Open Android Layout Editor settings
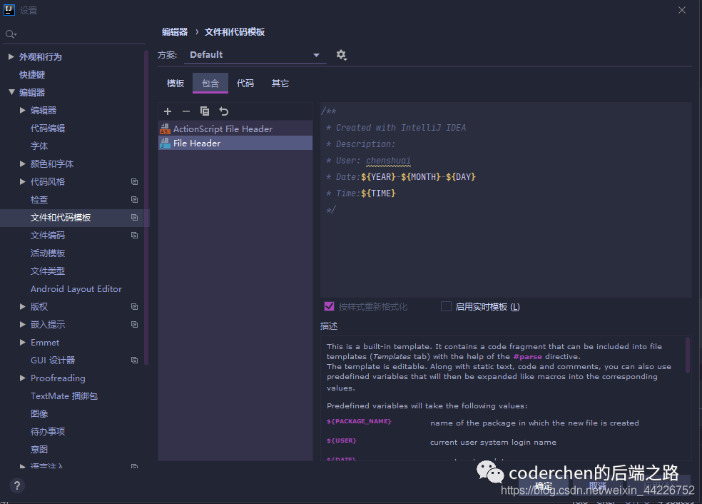 [x=76, y=289]
